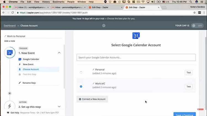
Task: Open the Edit menu
Action: [29, 2]
